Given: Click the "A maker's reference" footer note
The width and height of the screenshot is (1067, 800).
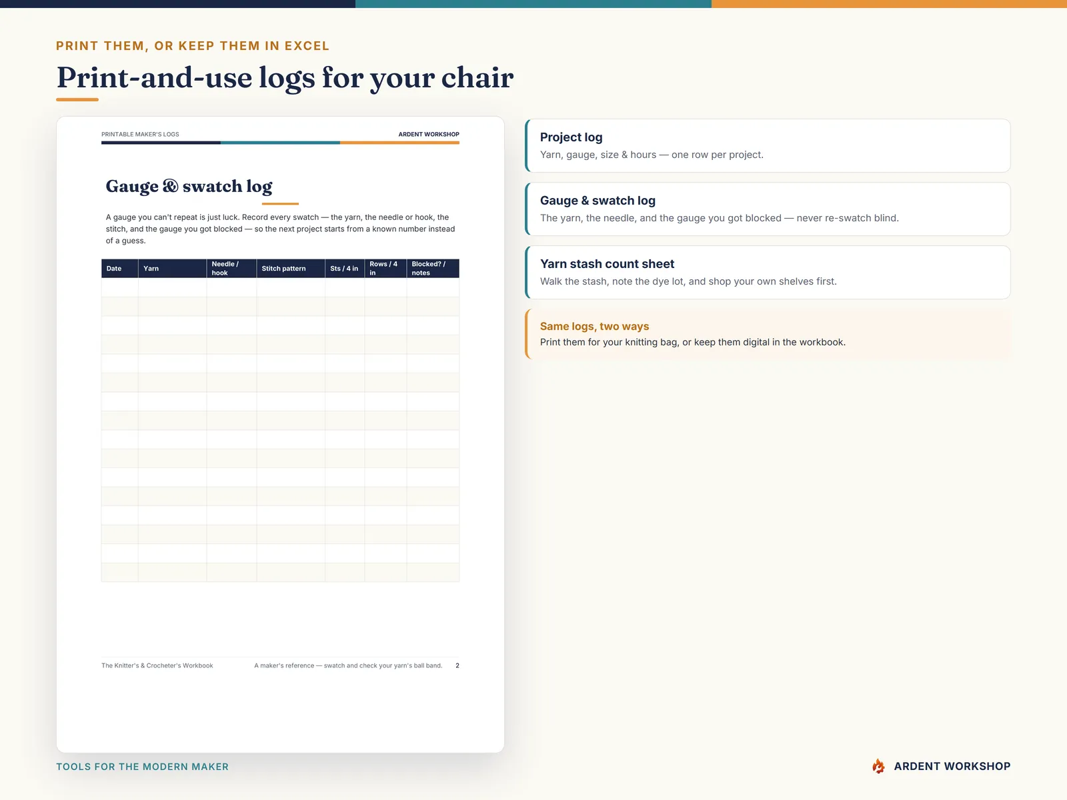Looking at the screenshot, I should pyautogui.click(x=348, y=665).
